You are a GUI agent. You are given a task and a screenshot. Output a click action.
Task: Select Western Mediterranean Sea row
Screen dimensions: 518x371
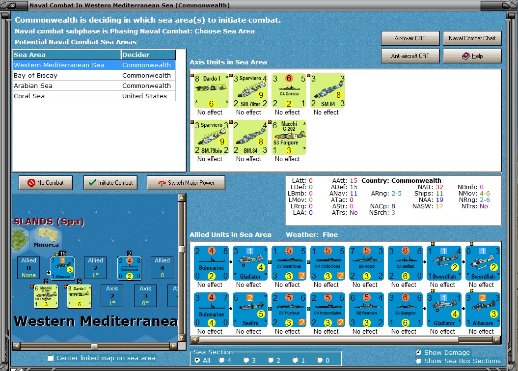(x=94, y=65)
